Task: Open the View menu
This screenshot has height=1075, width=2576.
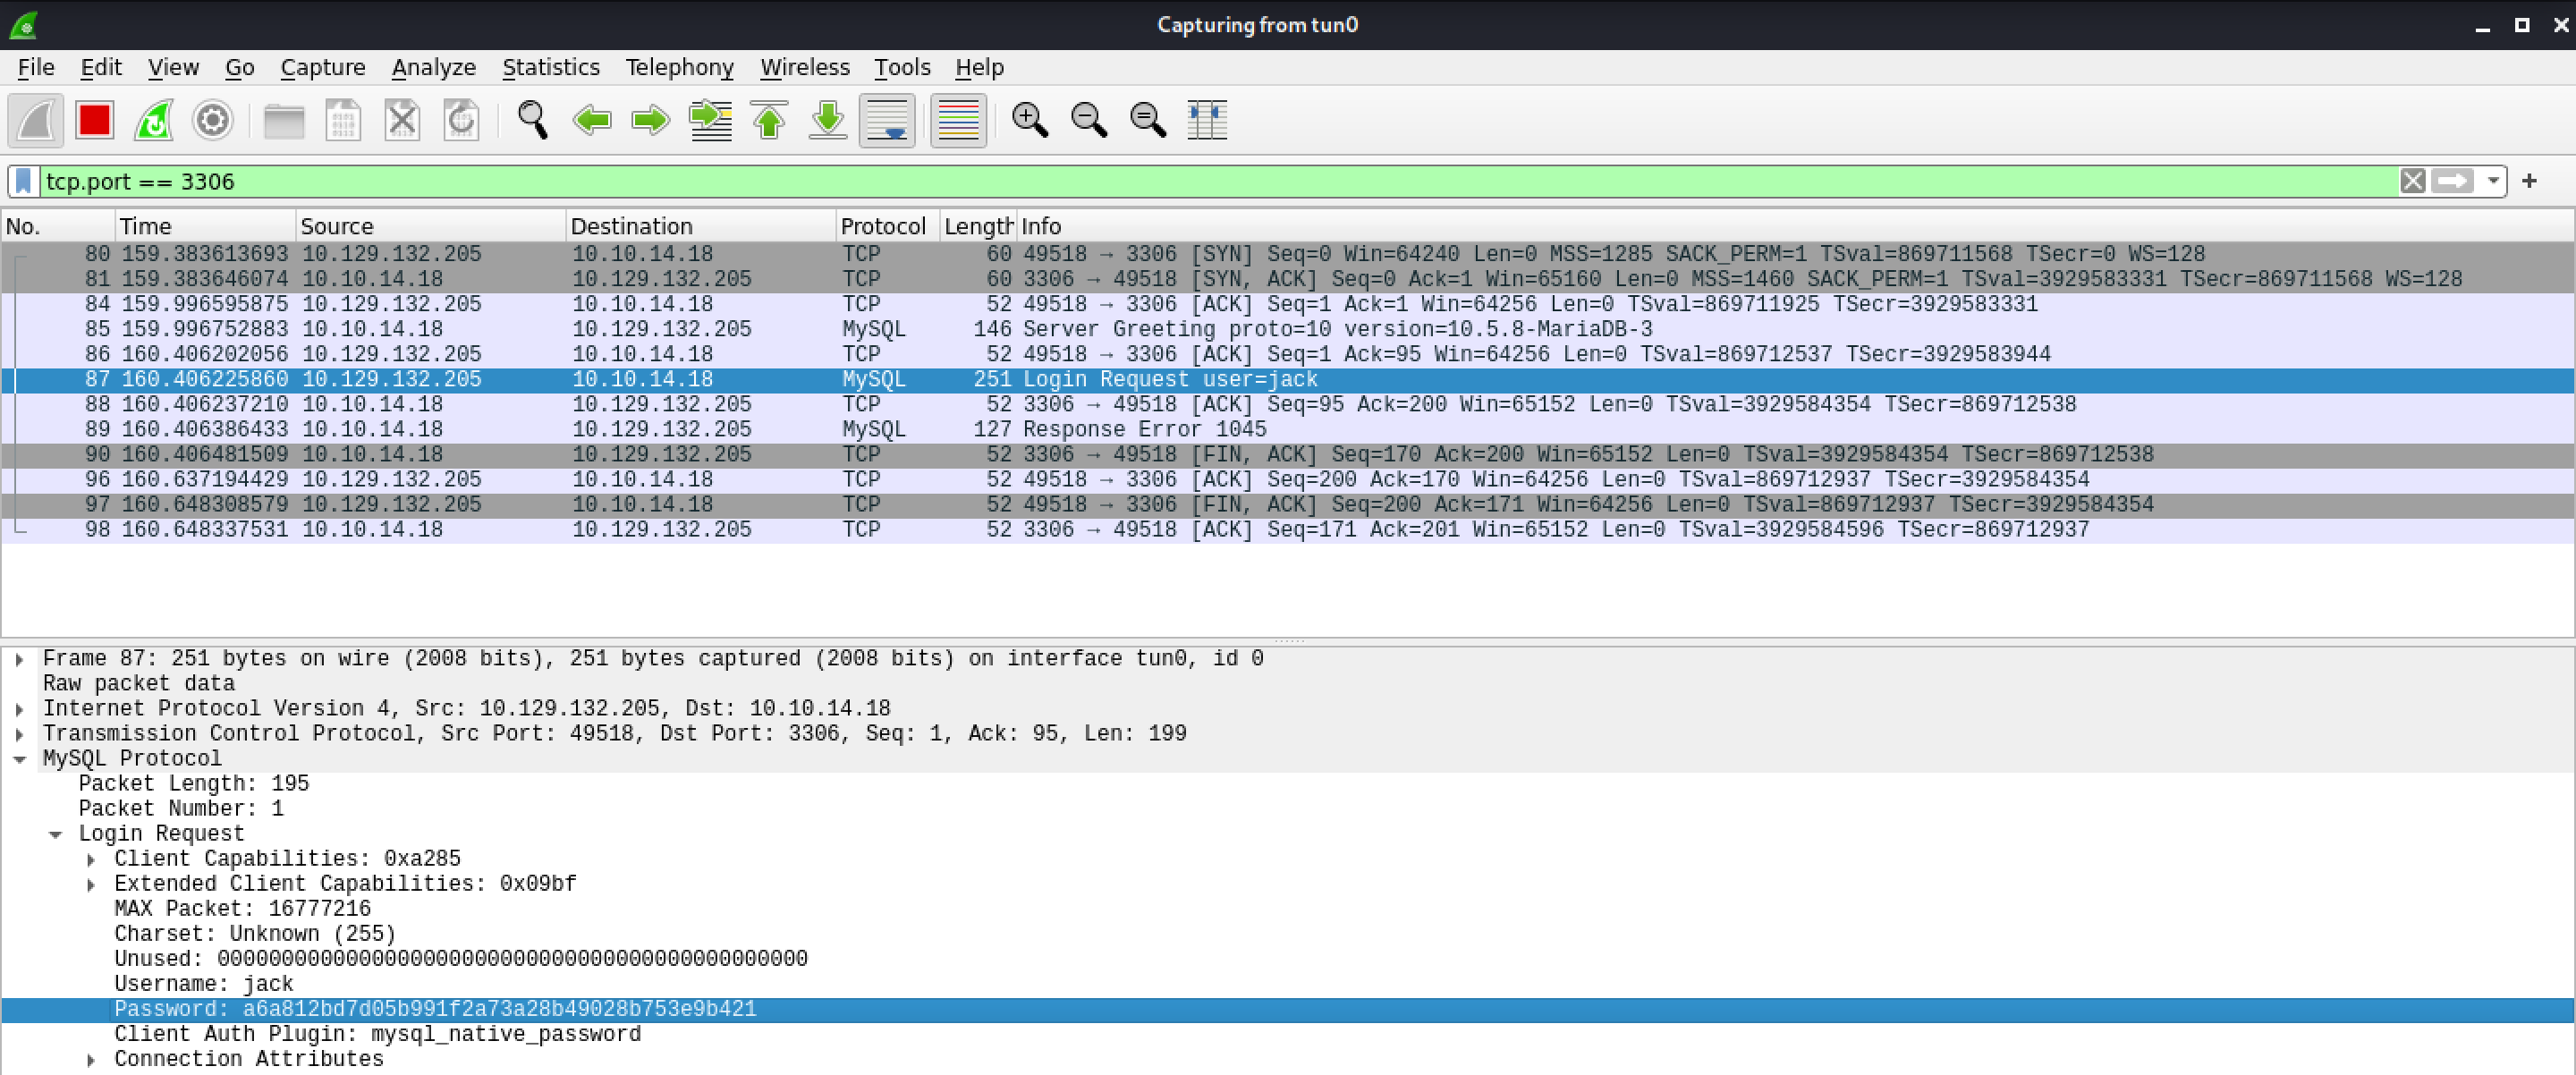Action: (173, 67)
